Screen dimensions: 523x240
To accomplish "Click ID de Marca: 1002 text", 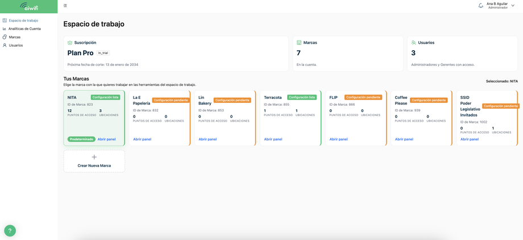I will [x=474, y=122].
